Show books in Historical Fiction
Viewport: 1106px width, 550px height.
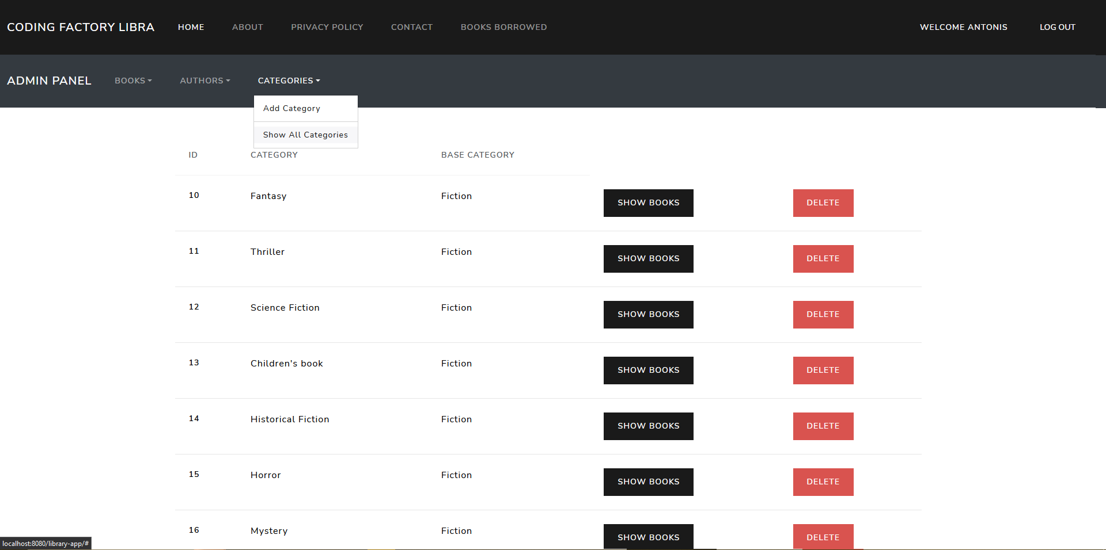coord(648,426)
